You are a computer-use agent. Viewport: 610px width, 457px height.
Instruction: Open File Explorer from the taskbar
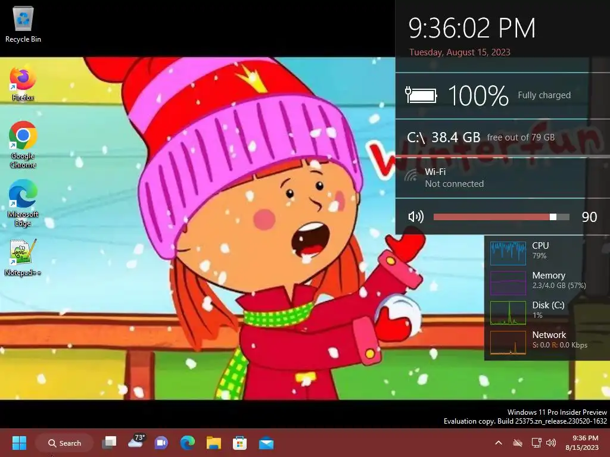pos(214,443)
